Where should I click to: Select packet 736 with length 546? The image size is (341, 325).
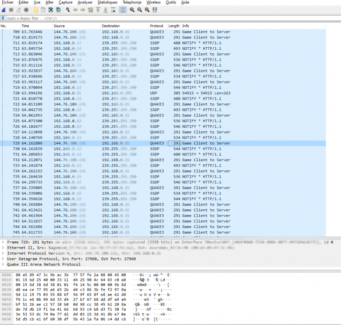163,182
